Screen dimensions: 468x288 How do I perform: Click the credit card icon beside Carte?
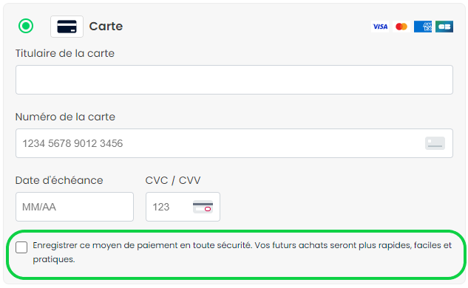(67, 27)
